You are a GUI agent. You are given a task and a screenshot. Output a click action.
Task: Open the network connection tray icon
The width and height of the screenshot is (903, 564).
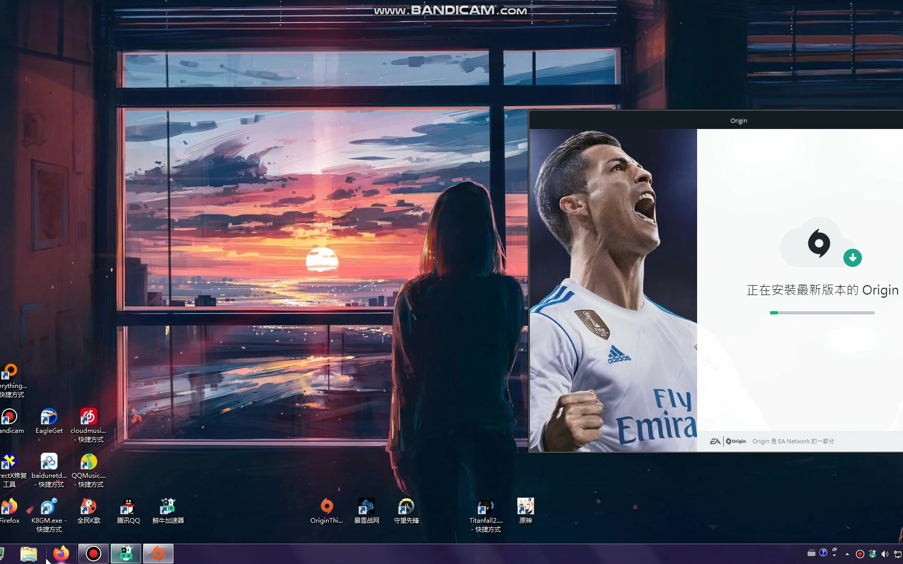(898, 554)
